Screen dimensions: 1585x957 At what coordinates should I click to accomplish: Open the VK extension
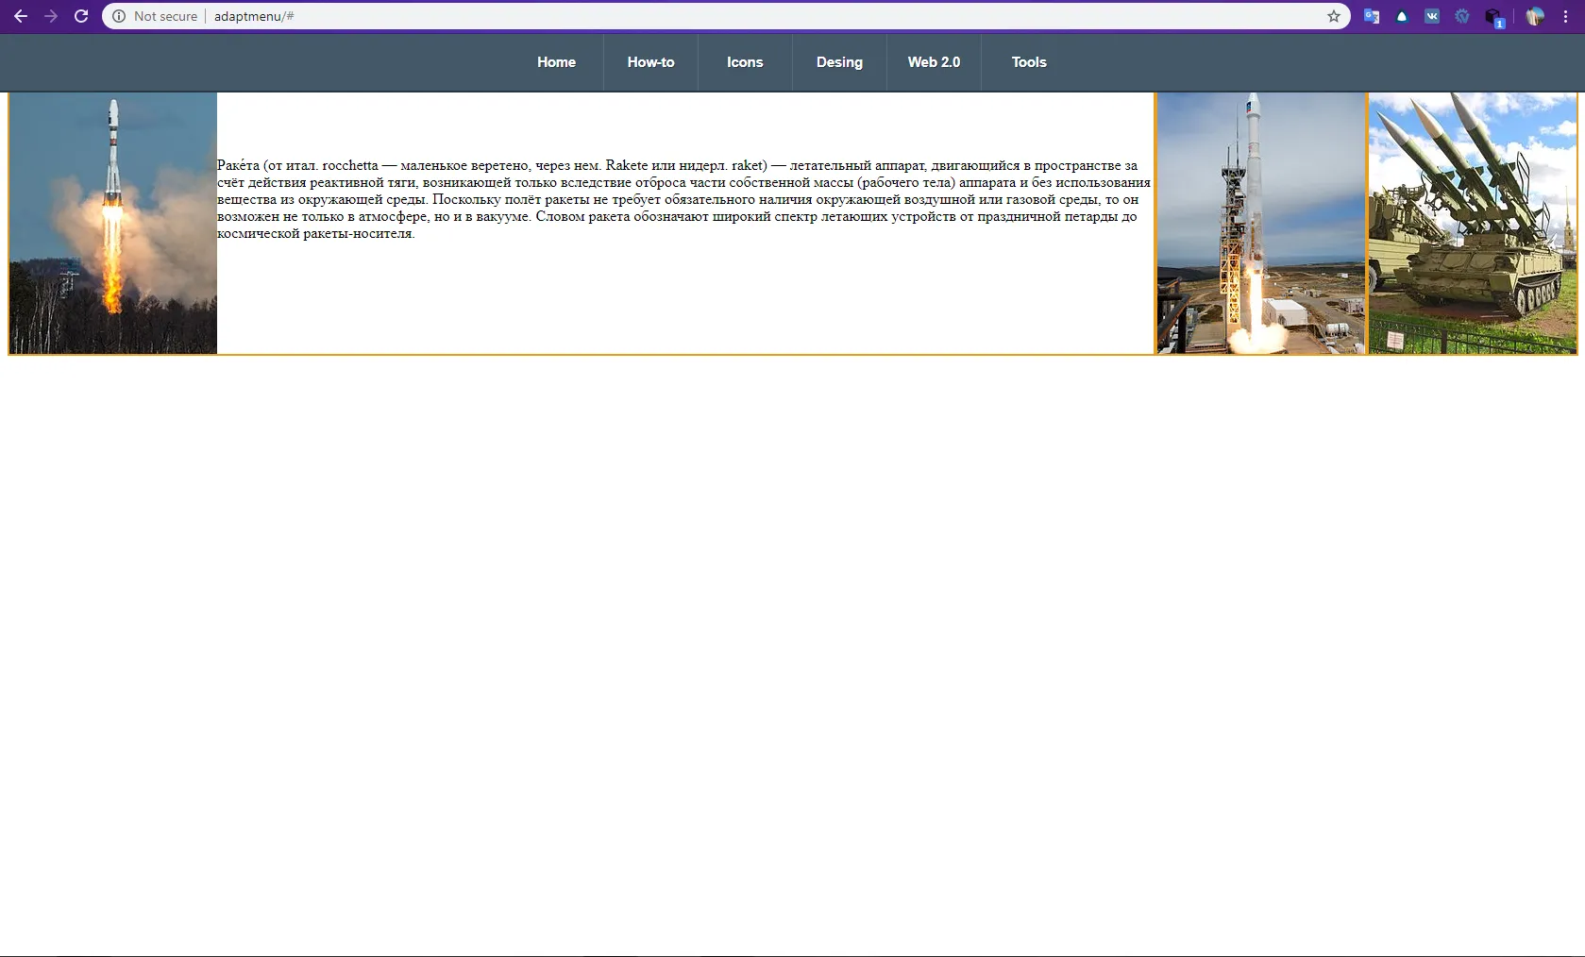click(1432, 16)
